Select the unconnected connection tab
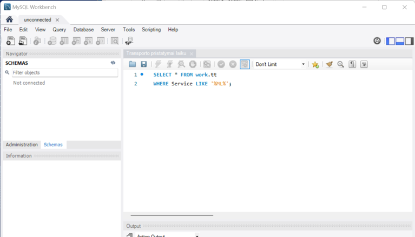The image size is (415, 237). pyautogui.click(x=37, y=20)
